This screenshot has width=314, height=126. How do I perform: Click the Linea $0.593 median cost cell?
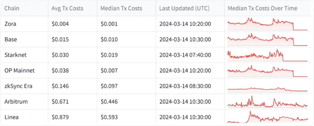pyautogui.click(x=127, y=117)
